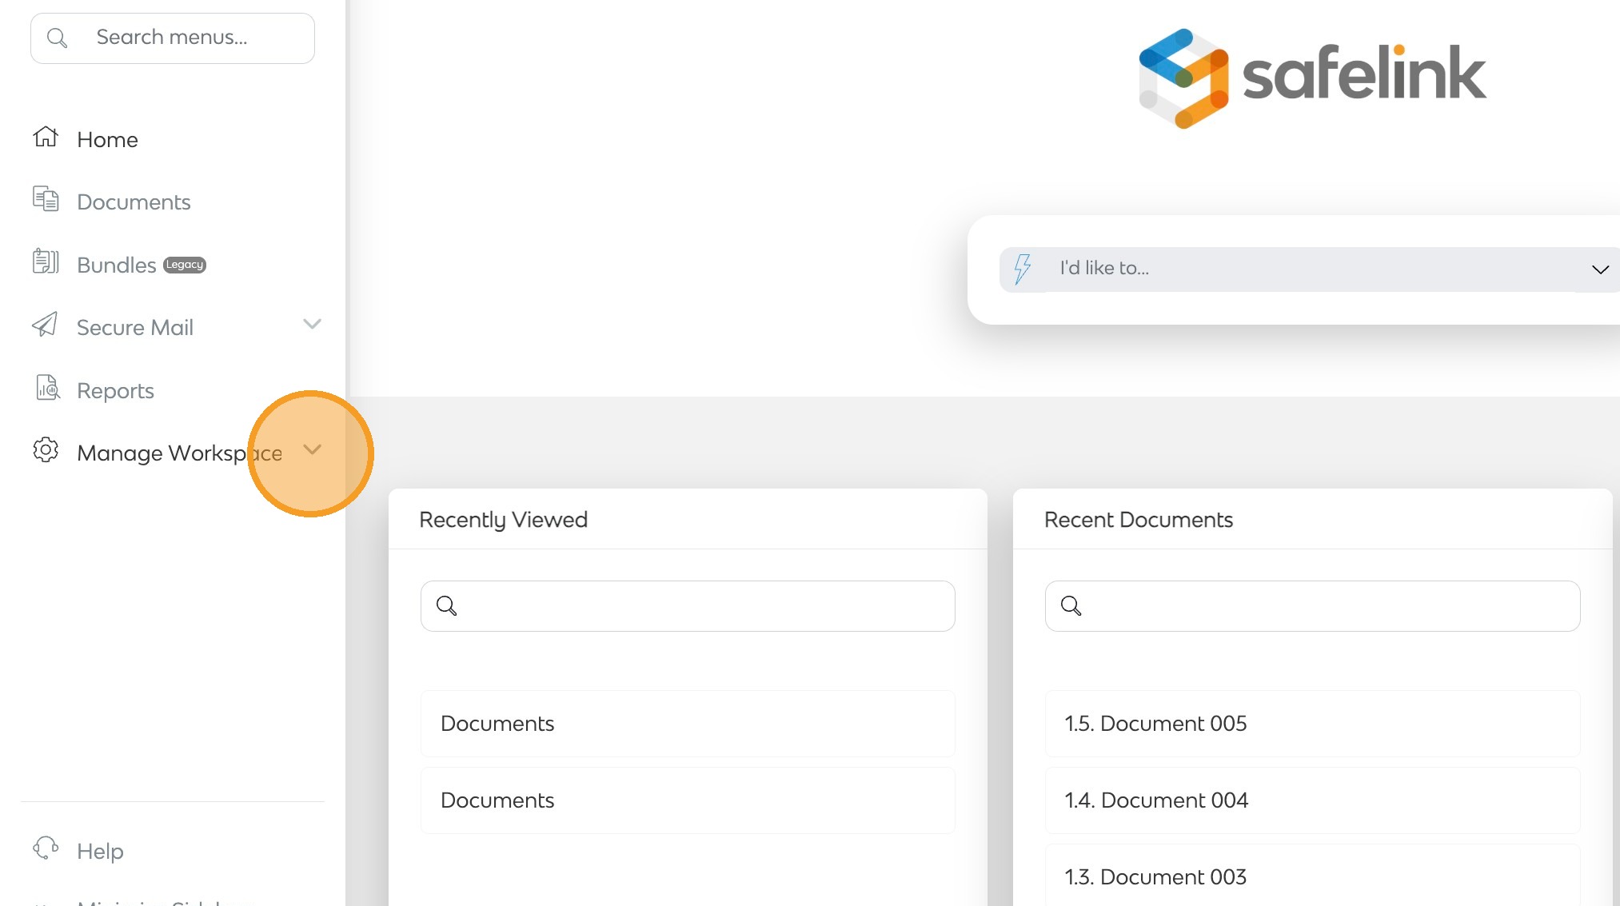The image size is (1620, 906).
Task: Click the Documents sidebar icon
Action: pos(46,199)
